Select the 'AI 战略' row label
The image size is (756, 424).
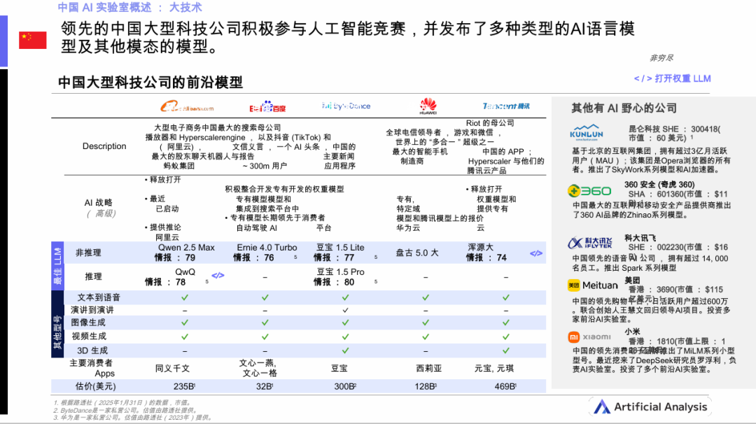99,202
